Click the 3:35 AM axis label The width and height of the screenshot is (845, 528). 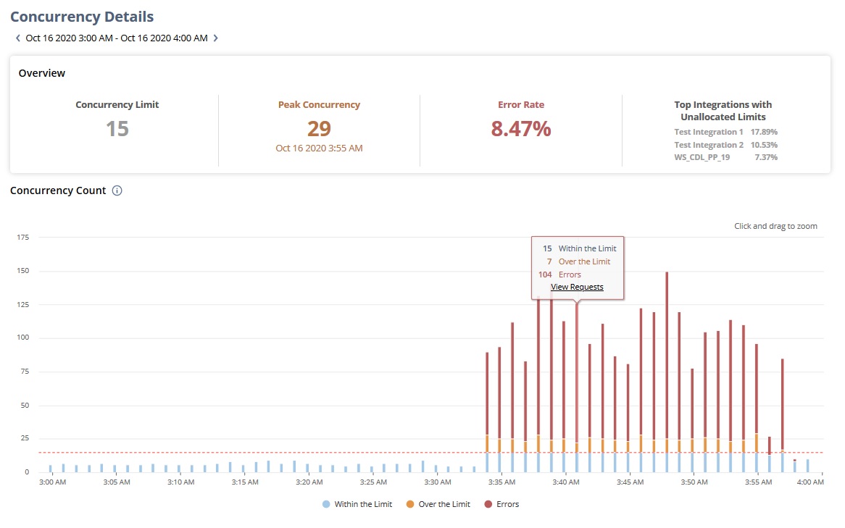[x=501, y=482]
